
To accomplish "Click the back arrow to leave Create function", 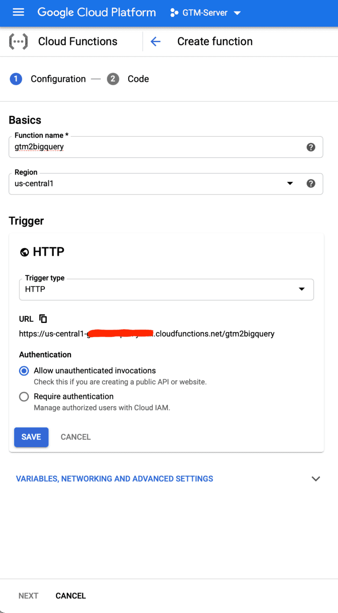I will (x=155, y=41).
